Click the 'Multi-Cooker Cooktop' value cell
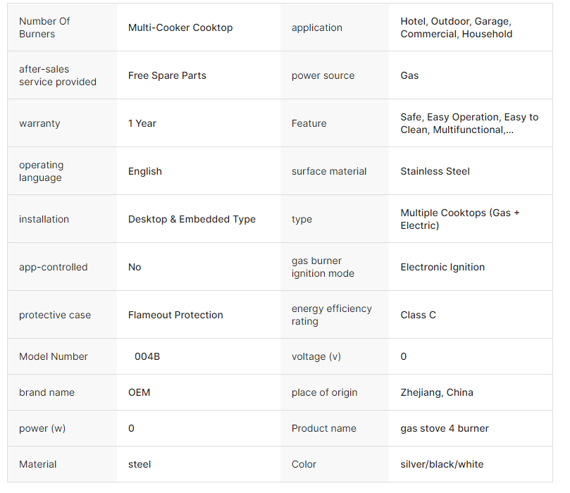This screenshot has height=493, width=570. 180,27
